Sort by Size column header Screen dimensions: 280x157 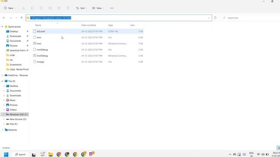click(x=133, y=25)
